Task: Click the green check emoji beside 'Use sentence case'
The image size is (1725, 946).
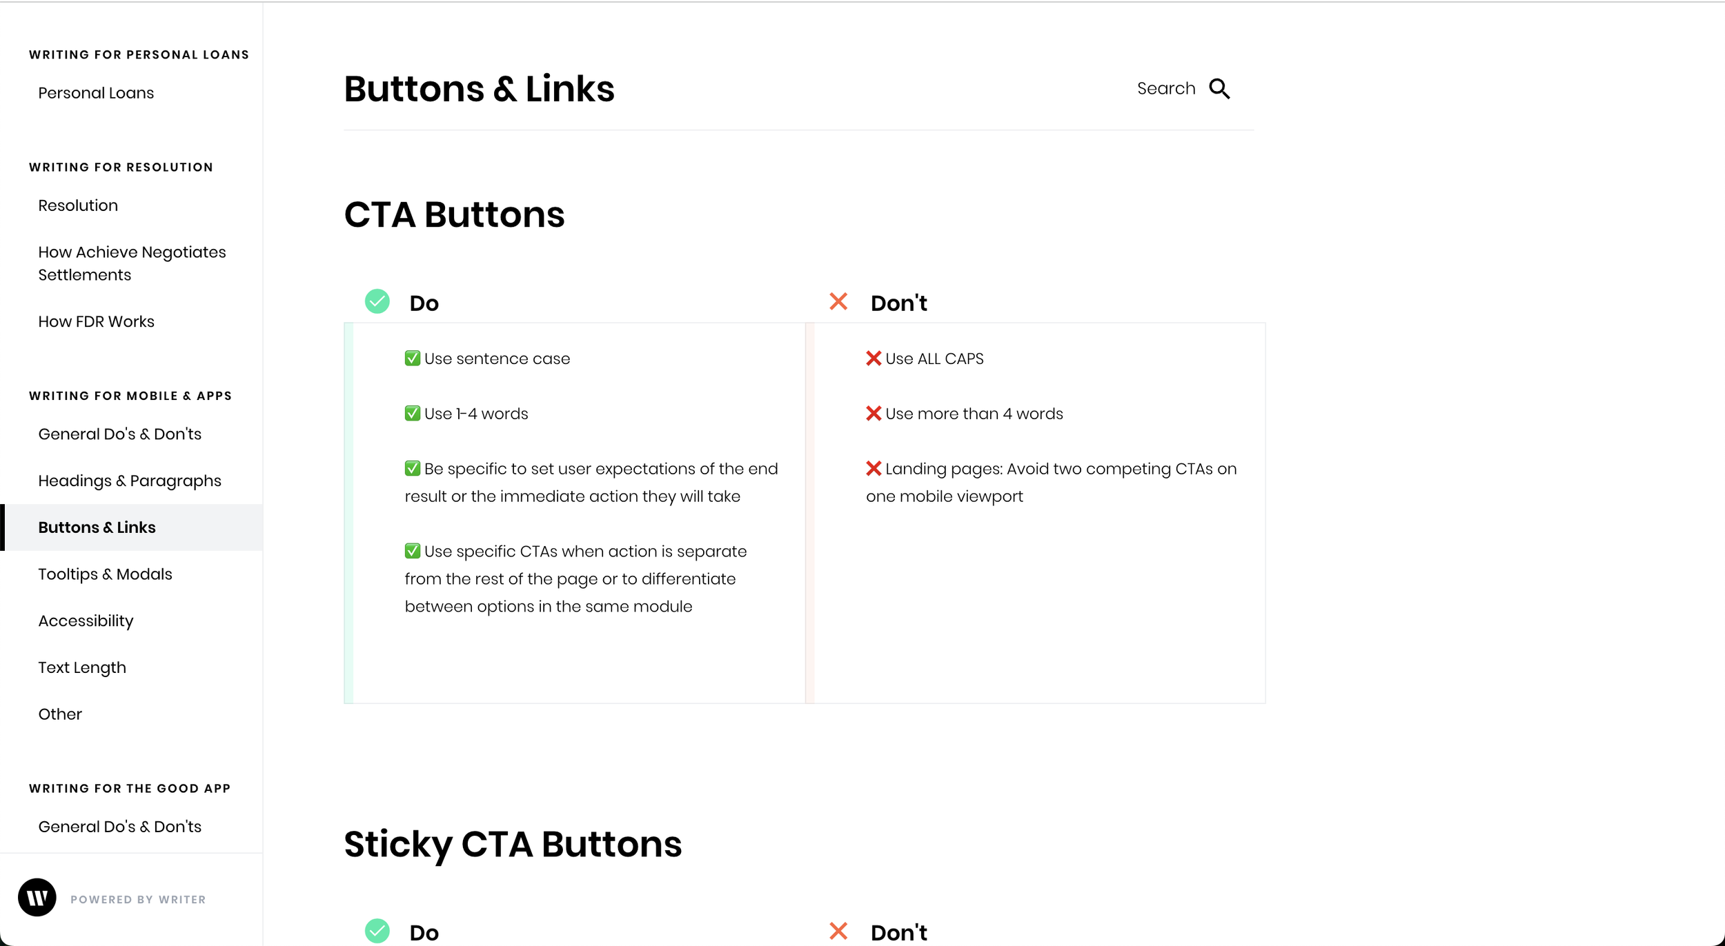Action: [413, 359]
